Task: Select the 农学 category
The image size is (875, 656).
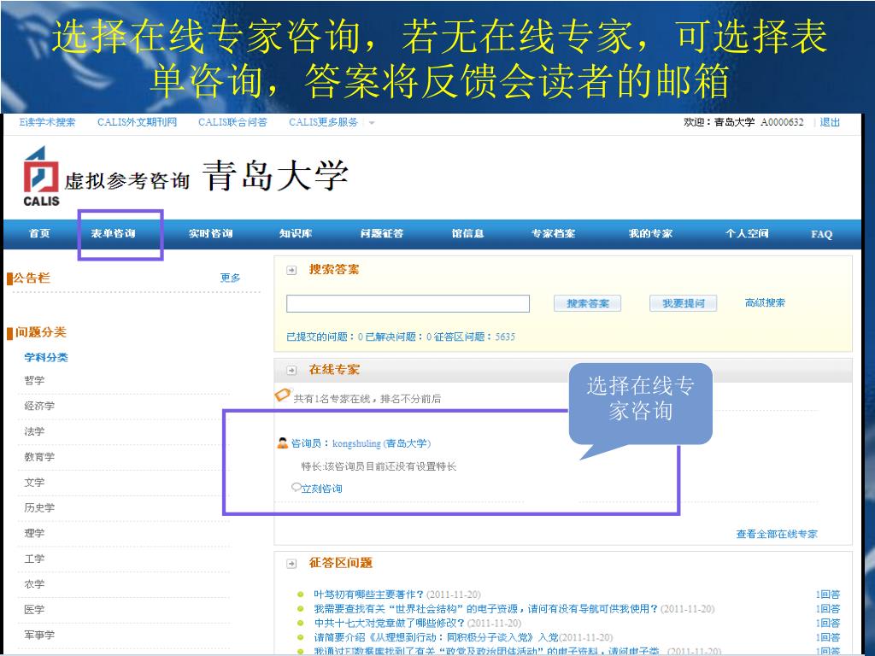Action: [x=34, y=584]
